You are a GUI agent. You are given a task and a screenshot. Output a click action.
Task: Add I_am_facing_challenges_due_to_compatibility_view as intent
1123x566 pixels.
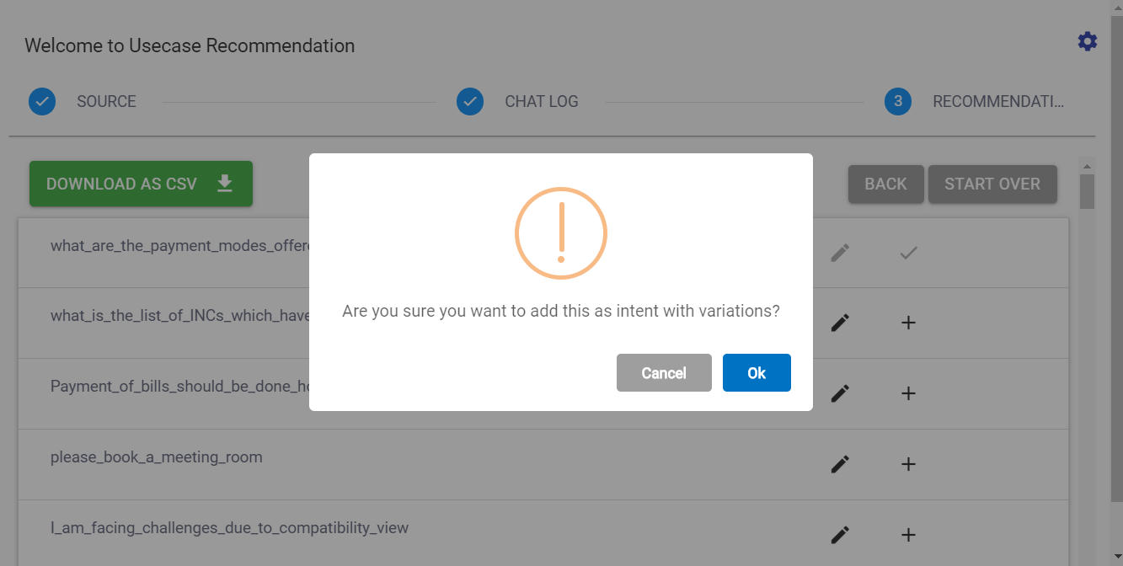908,535
